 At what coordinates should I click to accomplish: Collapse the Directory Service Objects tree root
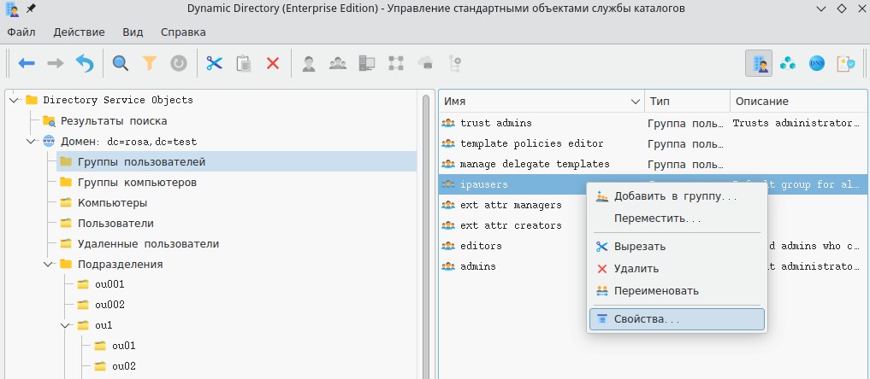15,100
